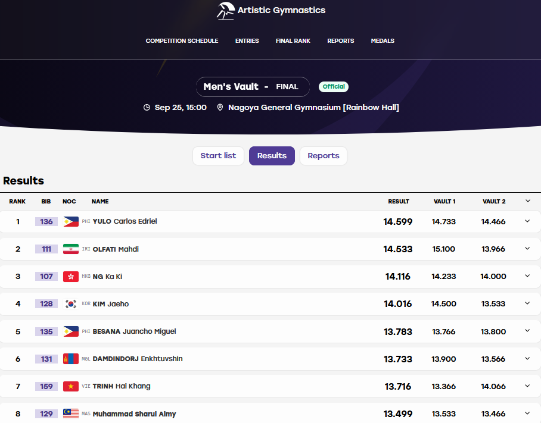Screen dimensions: 541x423
Task: Click bib number 136
Action: pyautogui.click(x=46, y=221)
